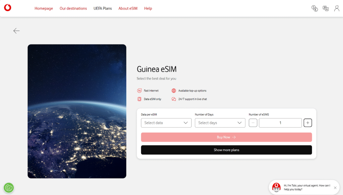This screenshot has height=195, width=343.
Task: Open cookie settings green icon
Action: 9,187
